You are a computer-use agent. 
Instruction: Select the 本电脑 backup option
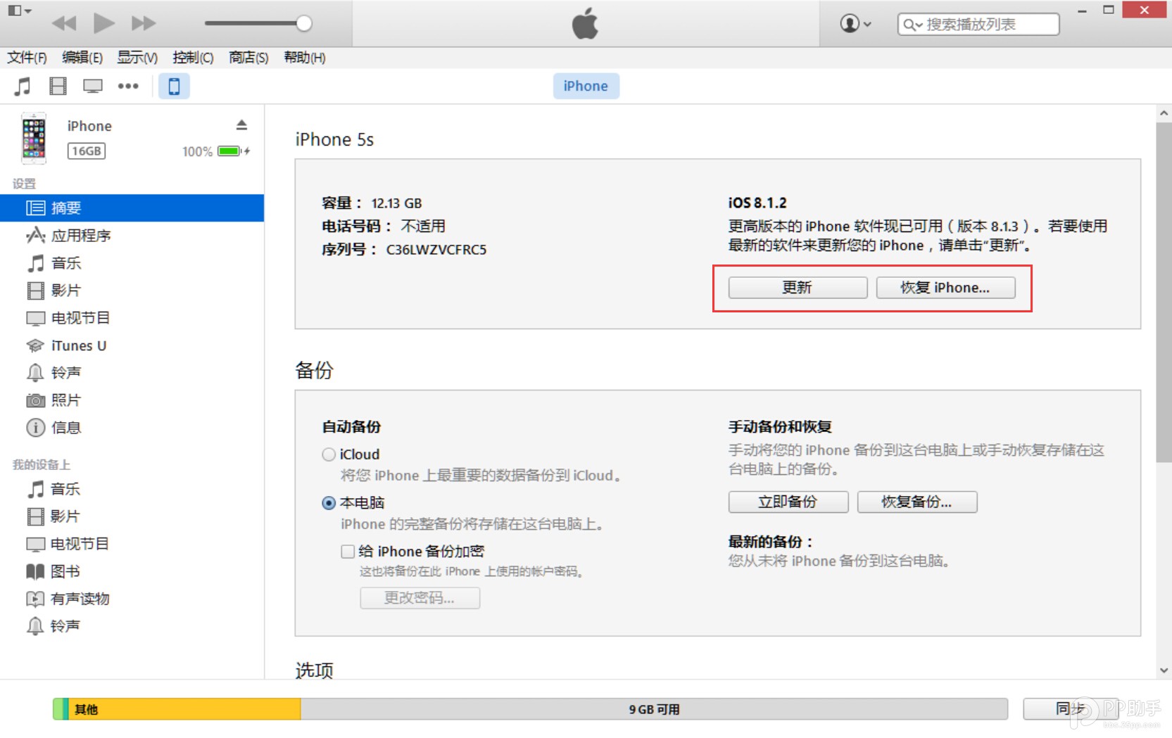coord(328,502)
